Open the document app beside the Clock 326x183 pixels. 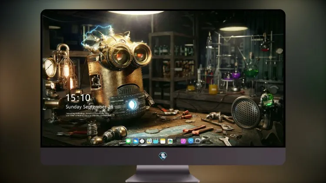[x=149, y=141]
